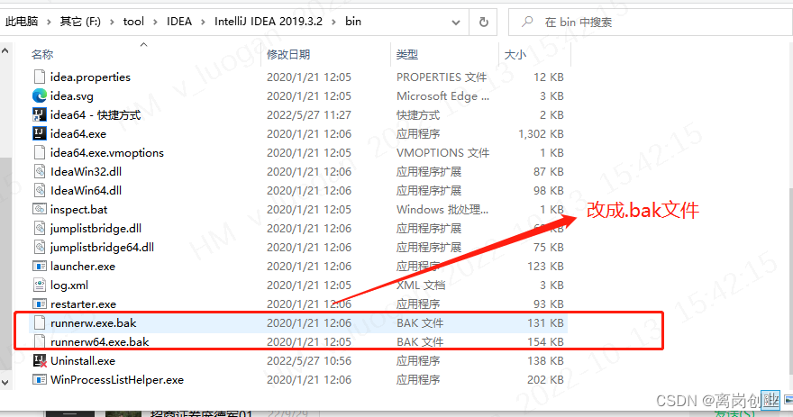
Task: Click the Uninstall.exe icon
Action: 40,361
